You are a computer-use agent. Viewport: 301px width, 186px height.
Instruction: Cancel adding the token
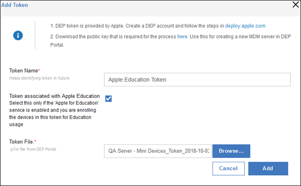click(x=228, y=169)
